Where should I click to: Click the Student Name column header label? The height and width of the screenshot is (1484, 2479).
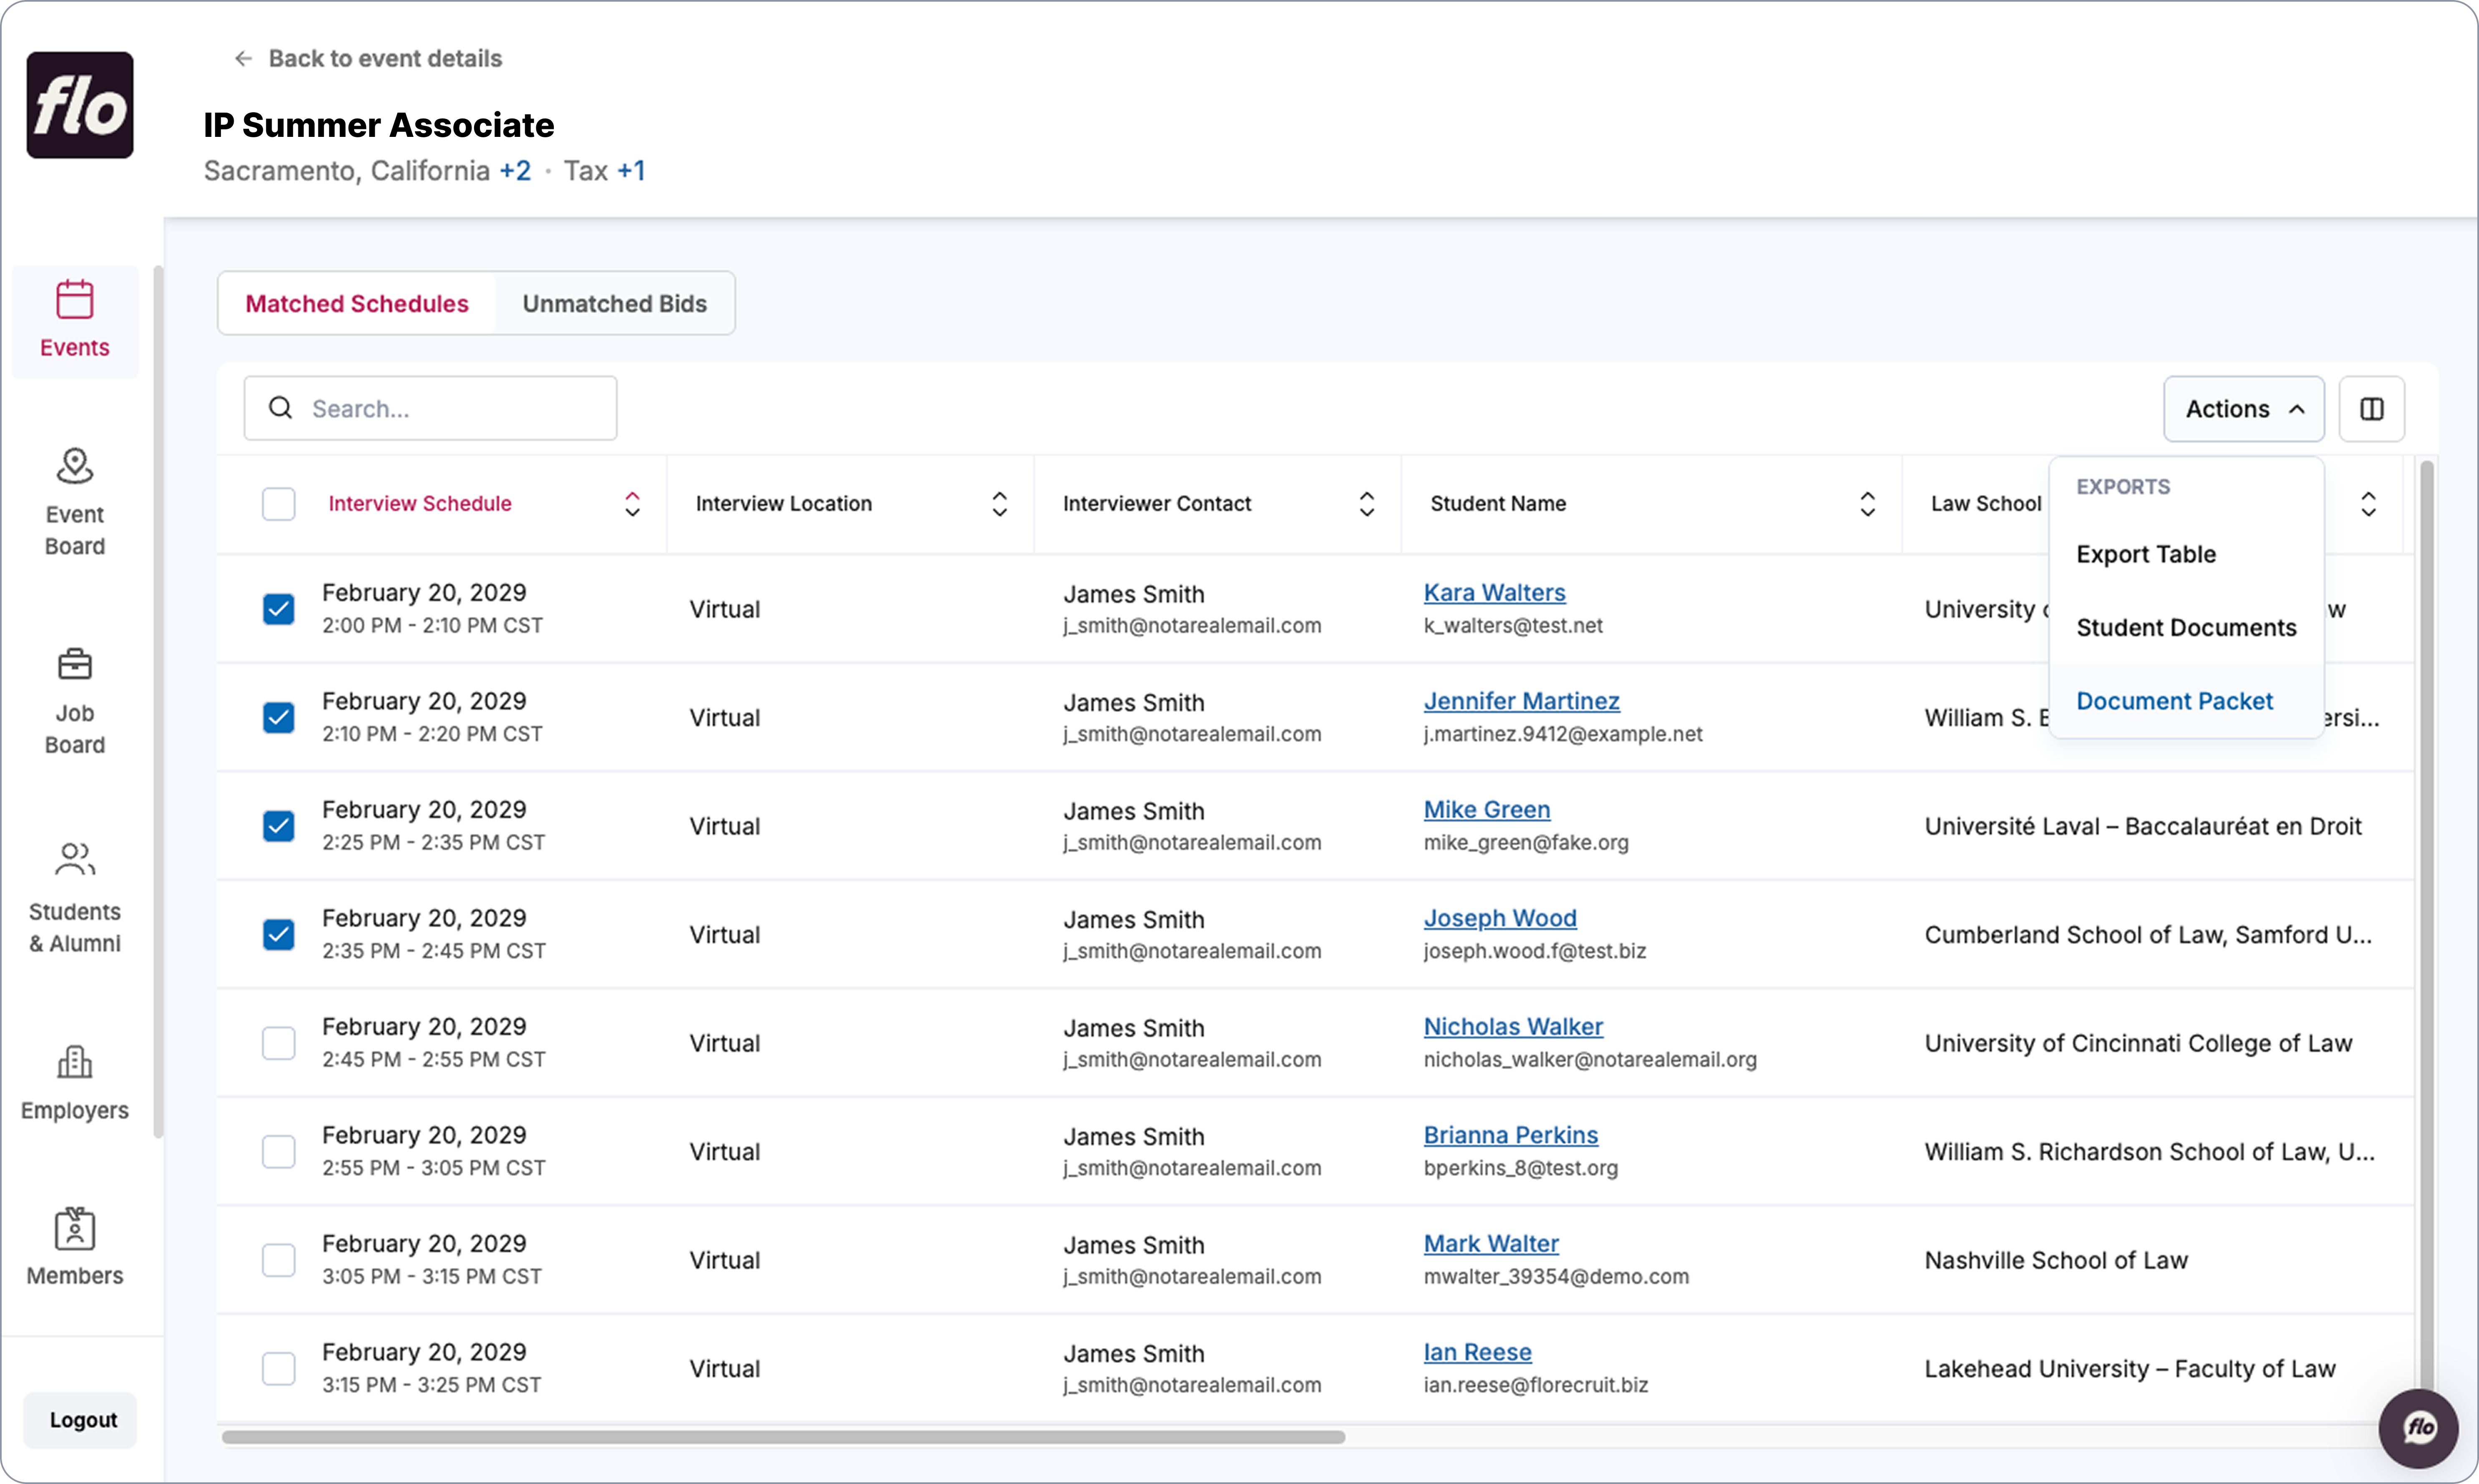pos(1498,504)
